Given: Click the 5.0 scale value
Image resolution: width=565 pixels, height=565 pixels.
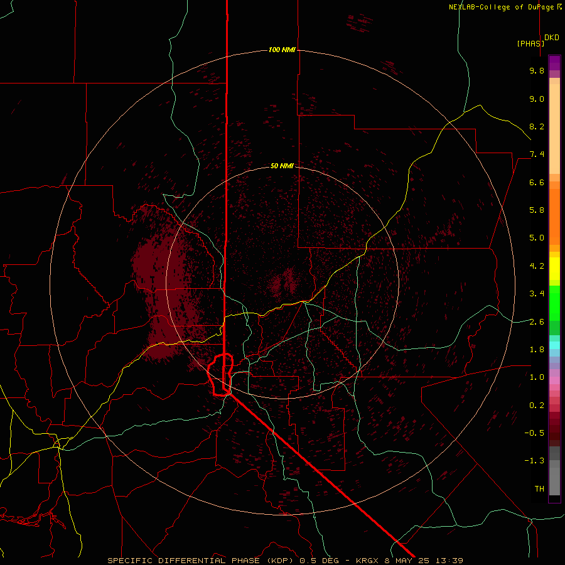Looking at the screenshot, I should 537,238.
